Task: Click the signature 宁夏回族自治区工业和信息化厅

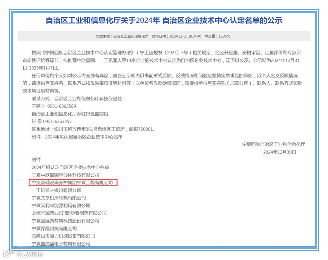Action: pyautogui.click(x=274, y=144)
